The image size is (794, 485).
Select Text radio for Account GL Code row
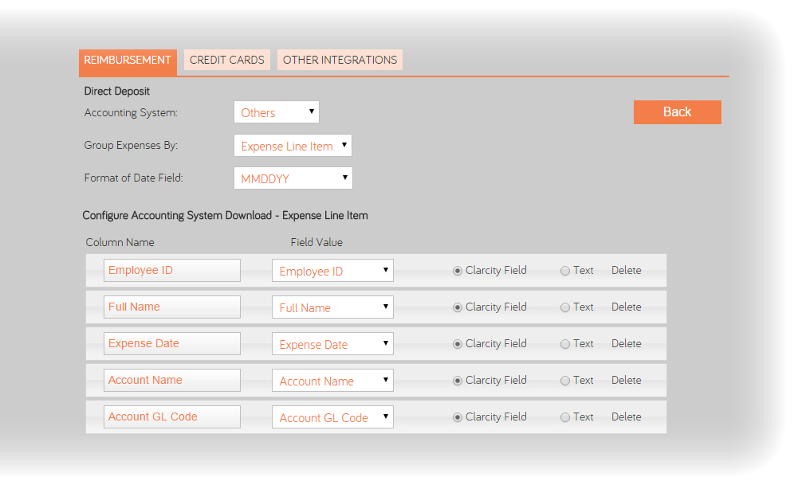565,417
